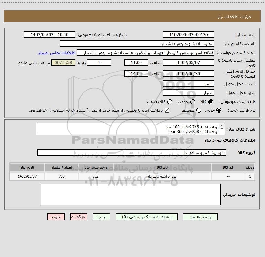This screenshot has height=257, width=265.
Task: Click the چاپ print button
Action: tap(102, 217)
